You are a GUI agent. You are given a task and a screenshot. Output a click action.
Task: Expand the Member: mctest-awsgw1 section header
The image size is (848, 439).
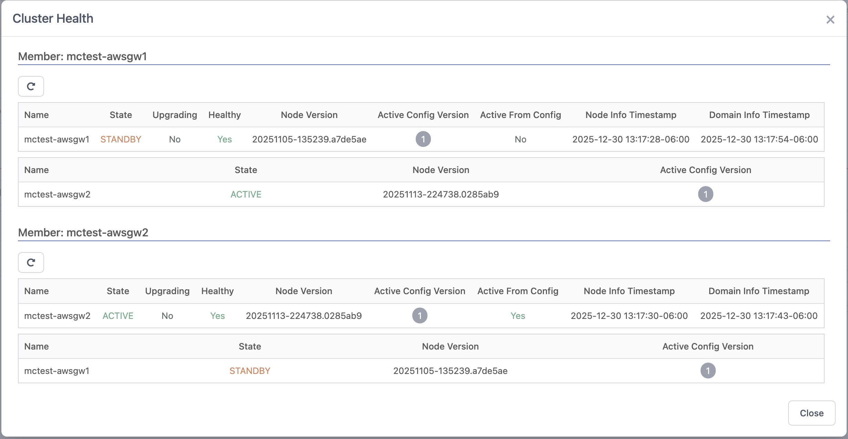pos(83,56)
